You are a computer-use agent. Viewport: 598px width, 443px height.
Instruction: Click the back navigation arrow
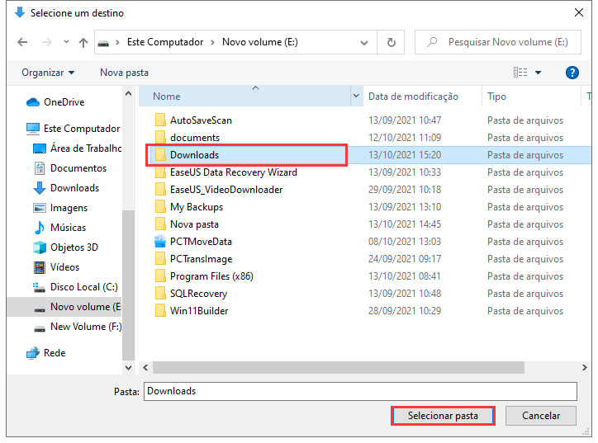22,42
